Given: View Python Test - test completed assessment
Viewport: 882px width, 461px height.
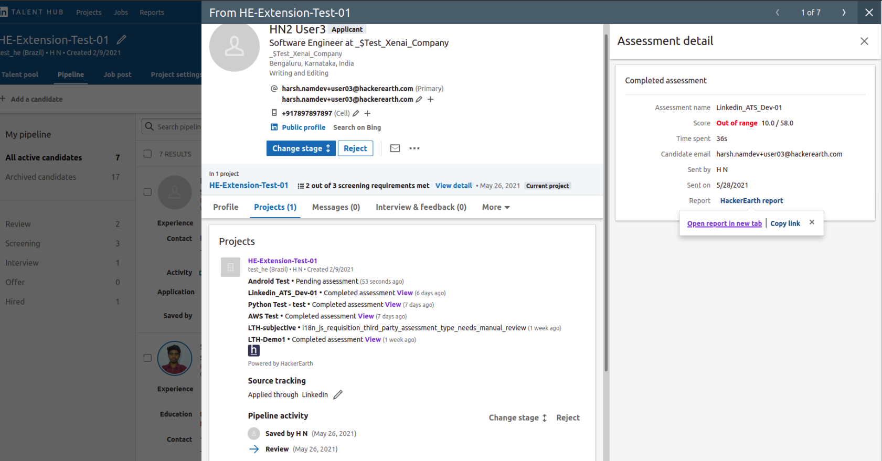Looking at the screenshot, I should pyautogui.click(x=393, y=304).
